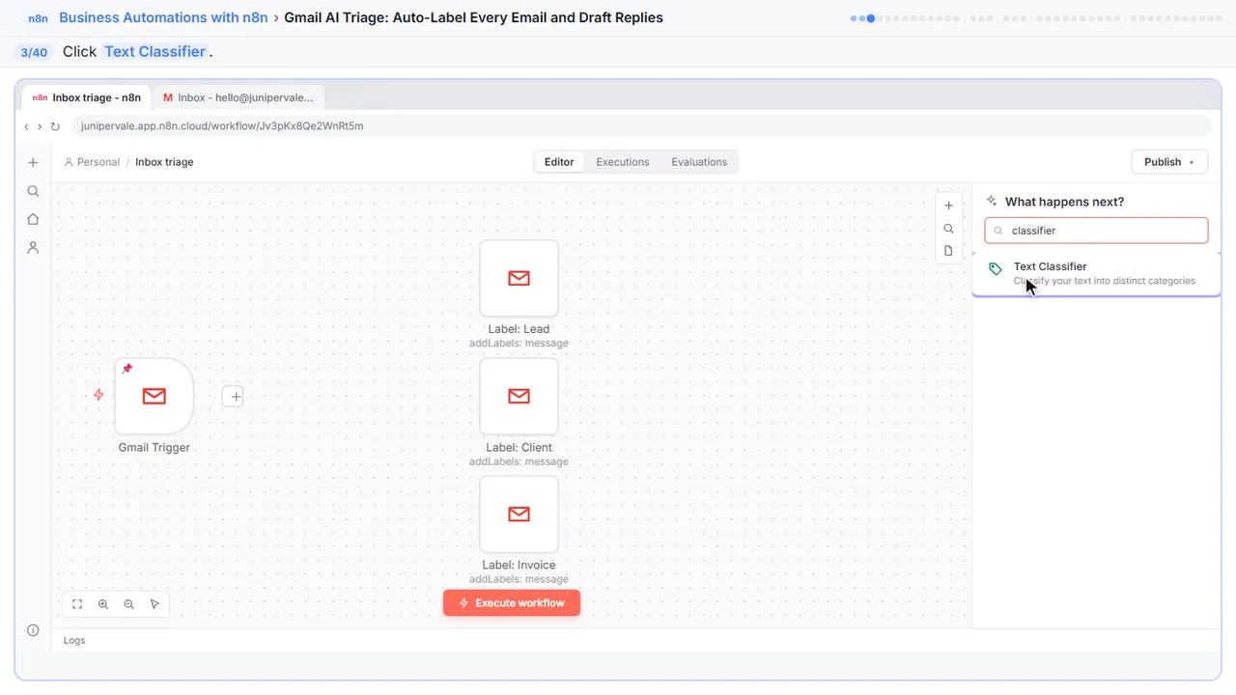This screenshot has height=695, width=1236.
Task: Click the magnifier icon in the canvas's top-right controls
Action: coord(948,229)
